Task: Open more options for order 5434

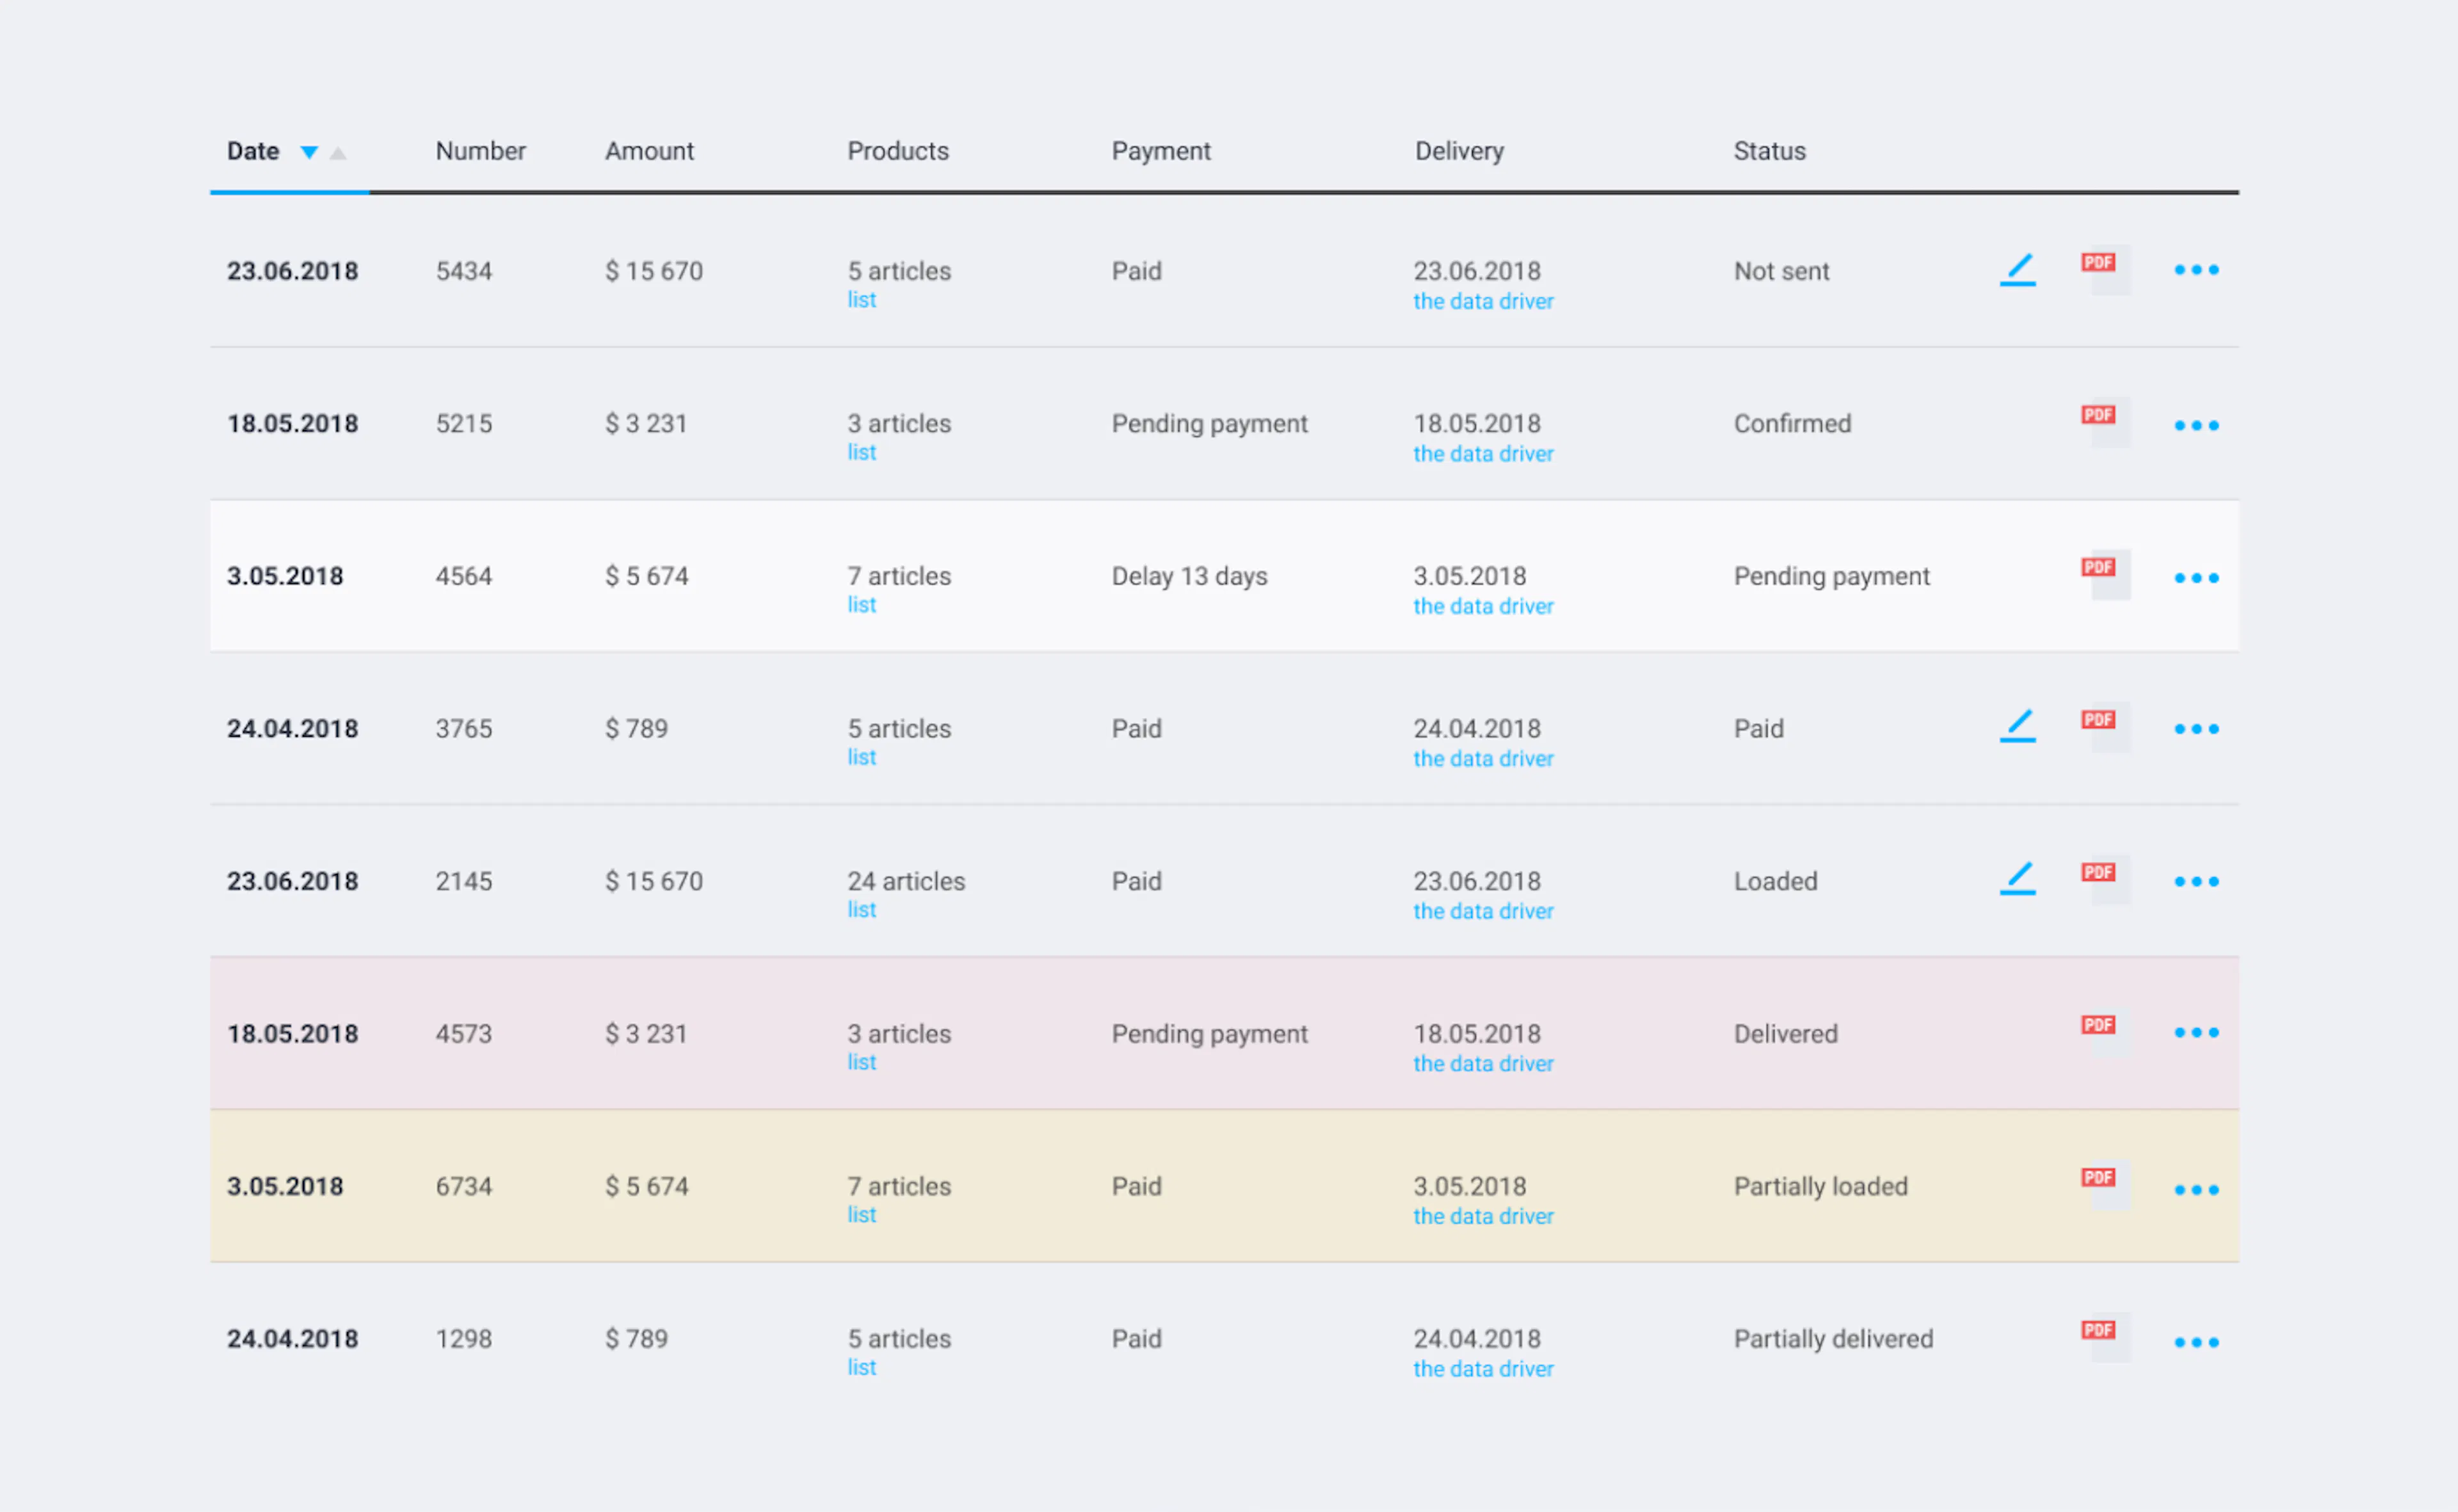Action: pos(2196,270)
